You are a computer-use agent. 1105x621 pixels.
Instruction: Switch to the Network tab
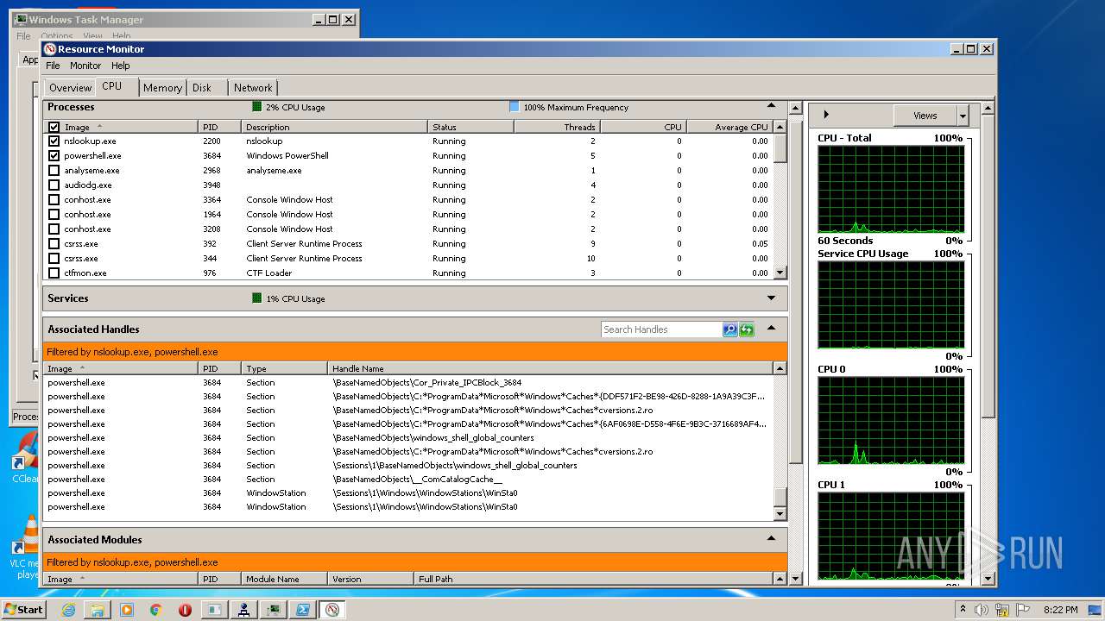coord(253,88)
